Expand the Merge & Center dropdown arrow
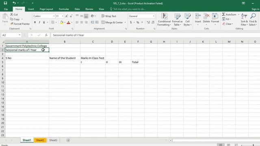This screenshot has height=146, width=260. (125, 22)
